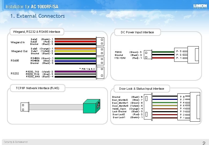Click the violet RS232_TXD wire

tap(75, 72)
